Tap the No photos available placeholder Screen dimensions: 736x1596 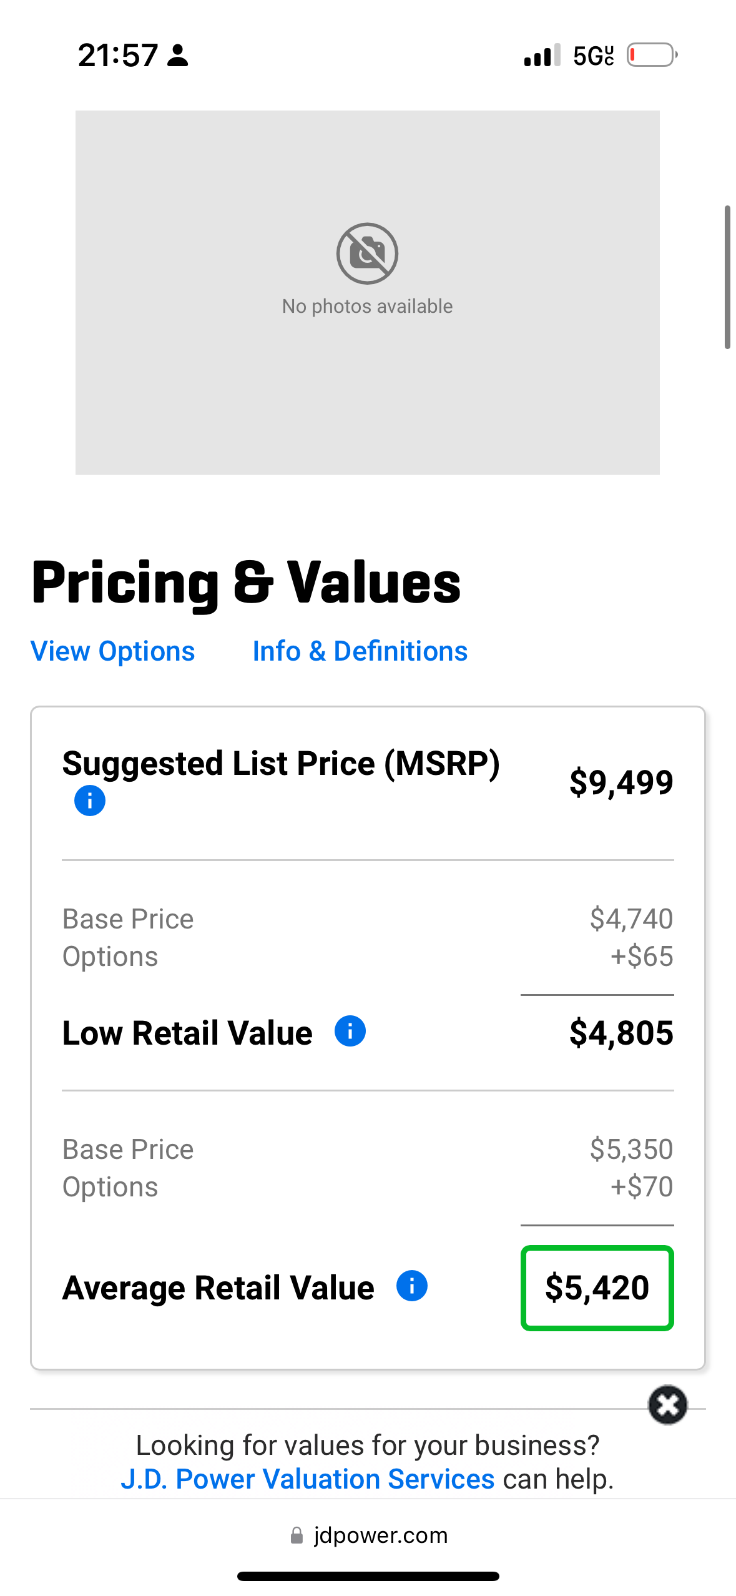pyautogui.click(x=367, y=307)
